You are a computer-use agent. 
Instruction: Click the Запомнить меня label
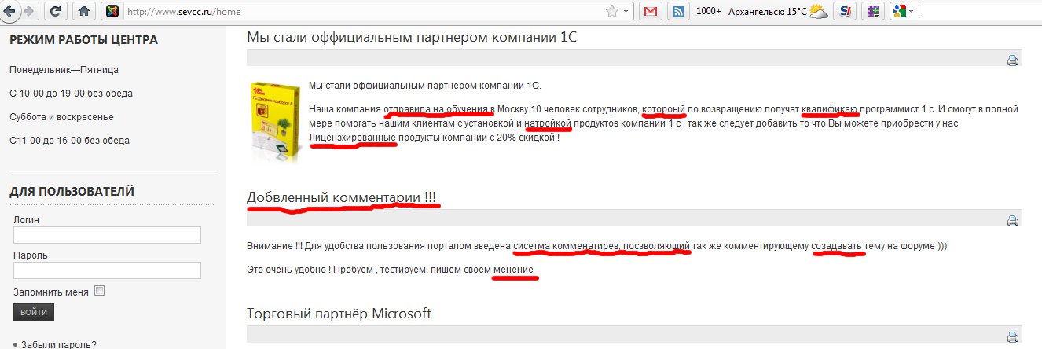coord(50,292)
